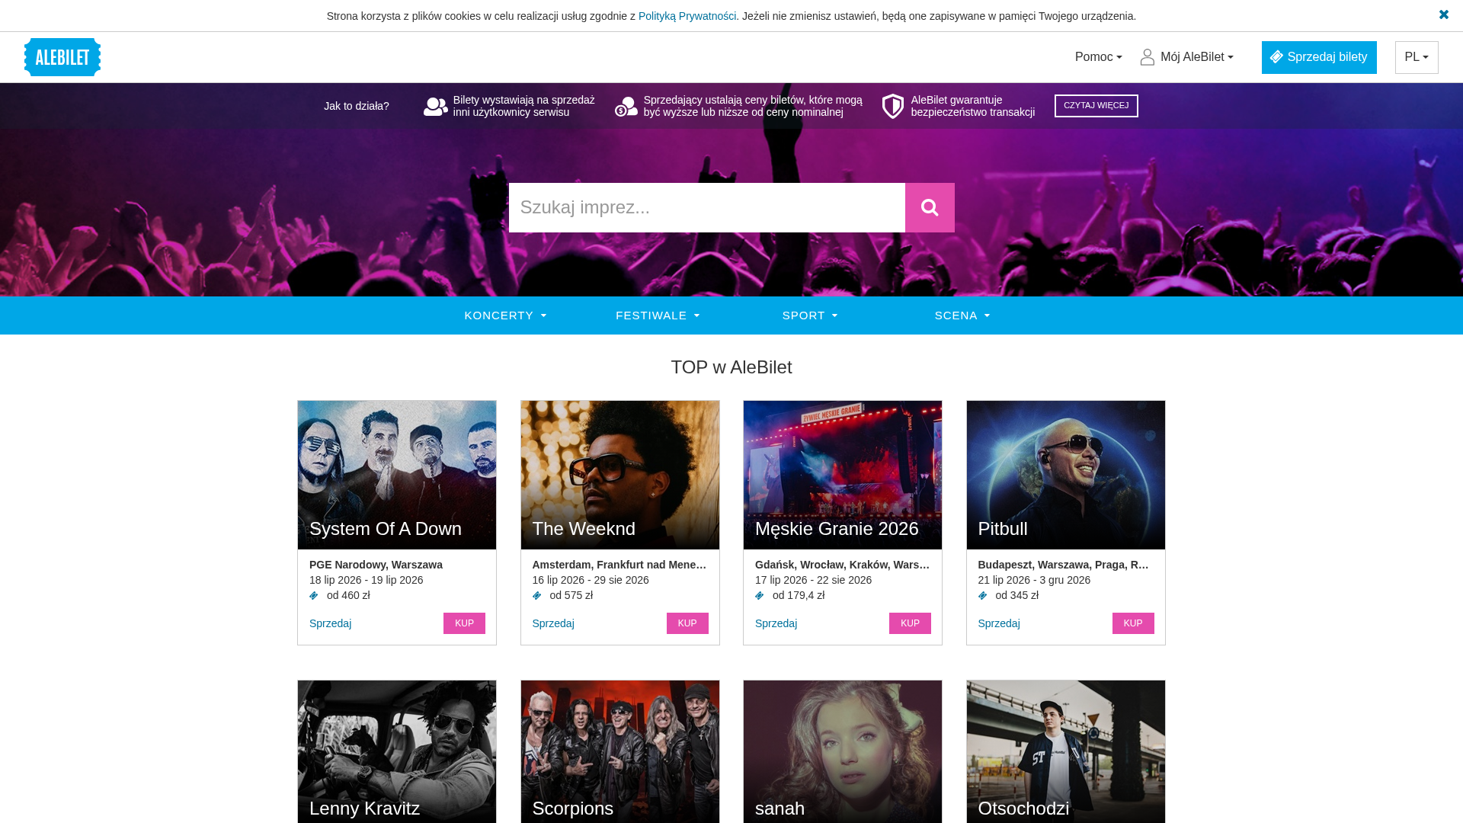Open the Mój AleBilet account dropdown

pyautogui.click(x=1187, y=57)
